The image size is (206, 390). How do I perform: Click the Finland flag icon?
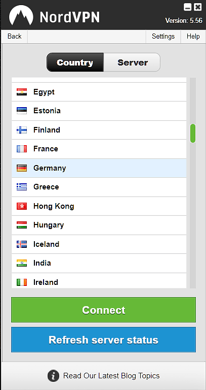pos(22,130)
